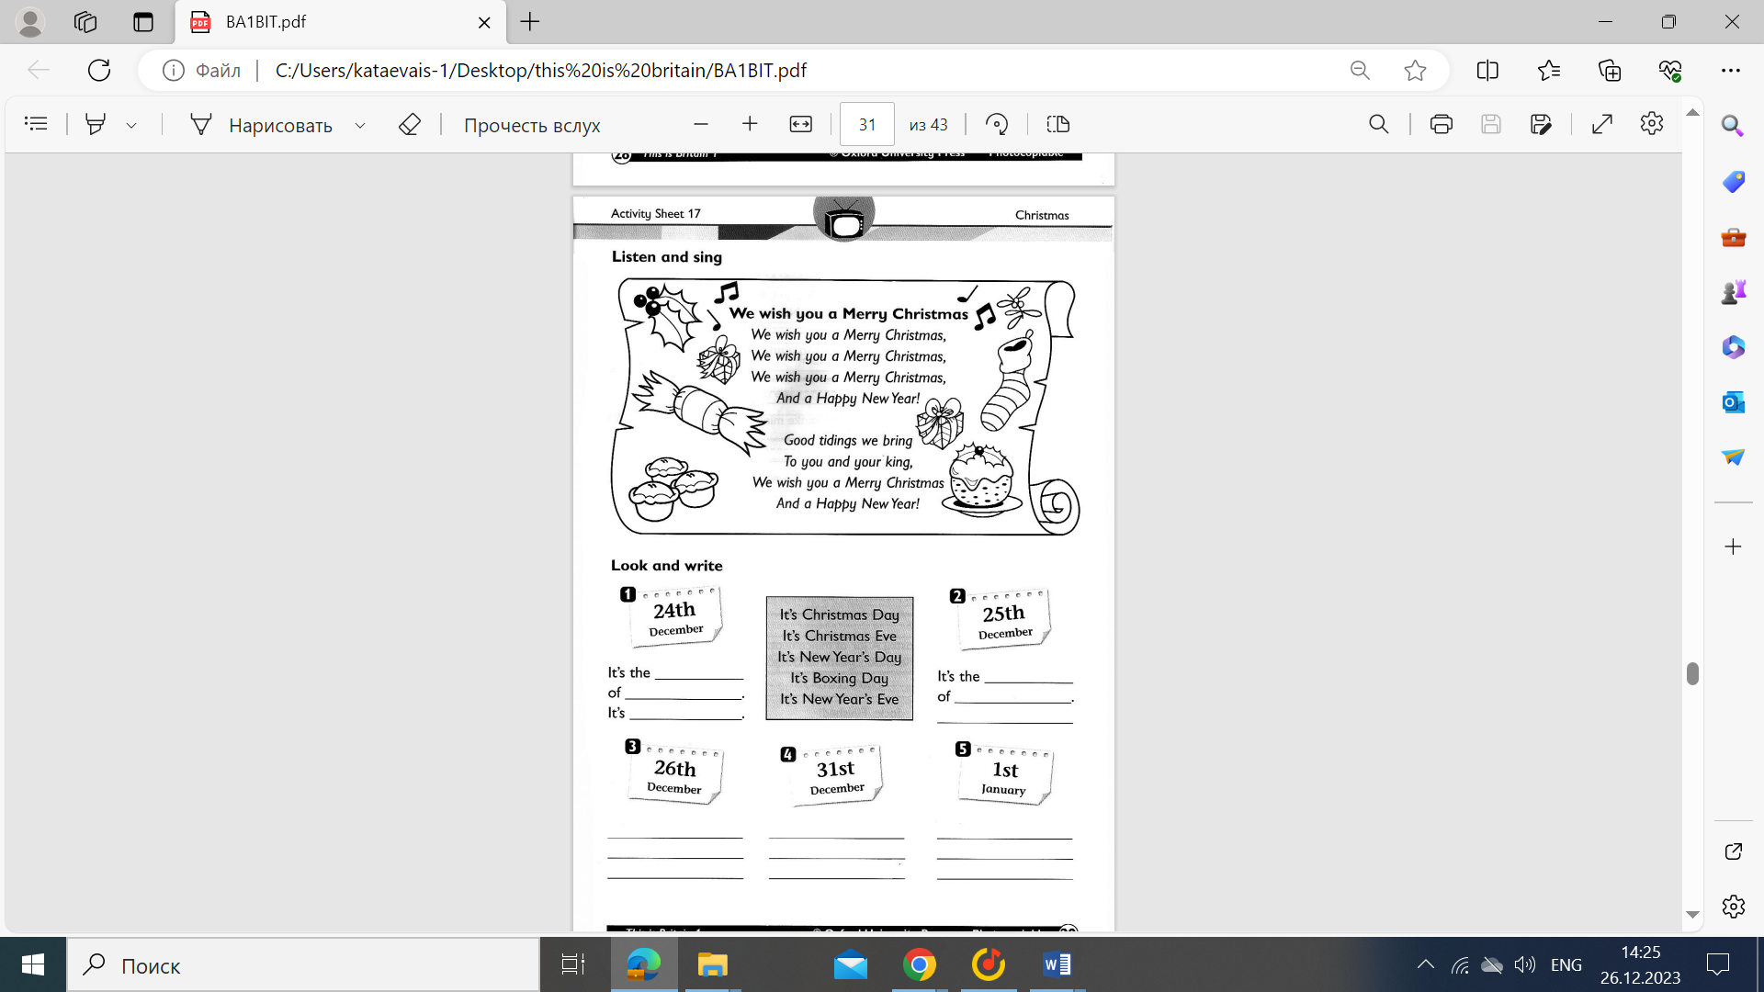1764x992 pixels.
Task: Open PDF toolbar settings gear
Action: (1652, 124)
